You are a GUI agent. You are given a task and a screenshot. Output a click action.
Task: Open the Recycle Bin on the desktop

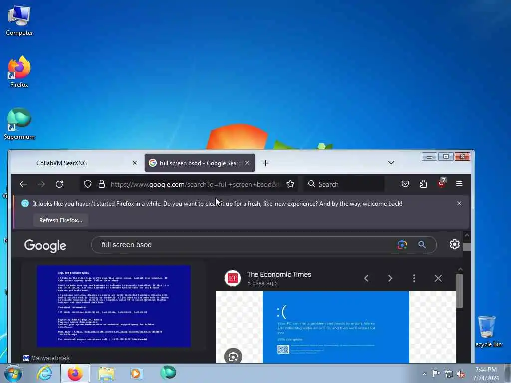pos(488,331)
